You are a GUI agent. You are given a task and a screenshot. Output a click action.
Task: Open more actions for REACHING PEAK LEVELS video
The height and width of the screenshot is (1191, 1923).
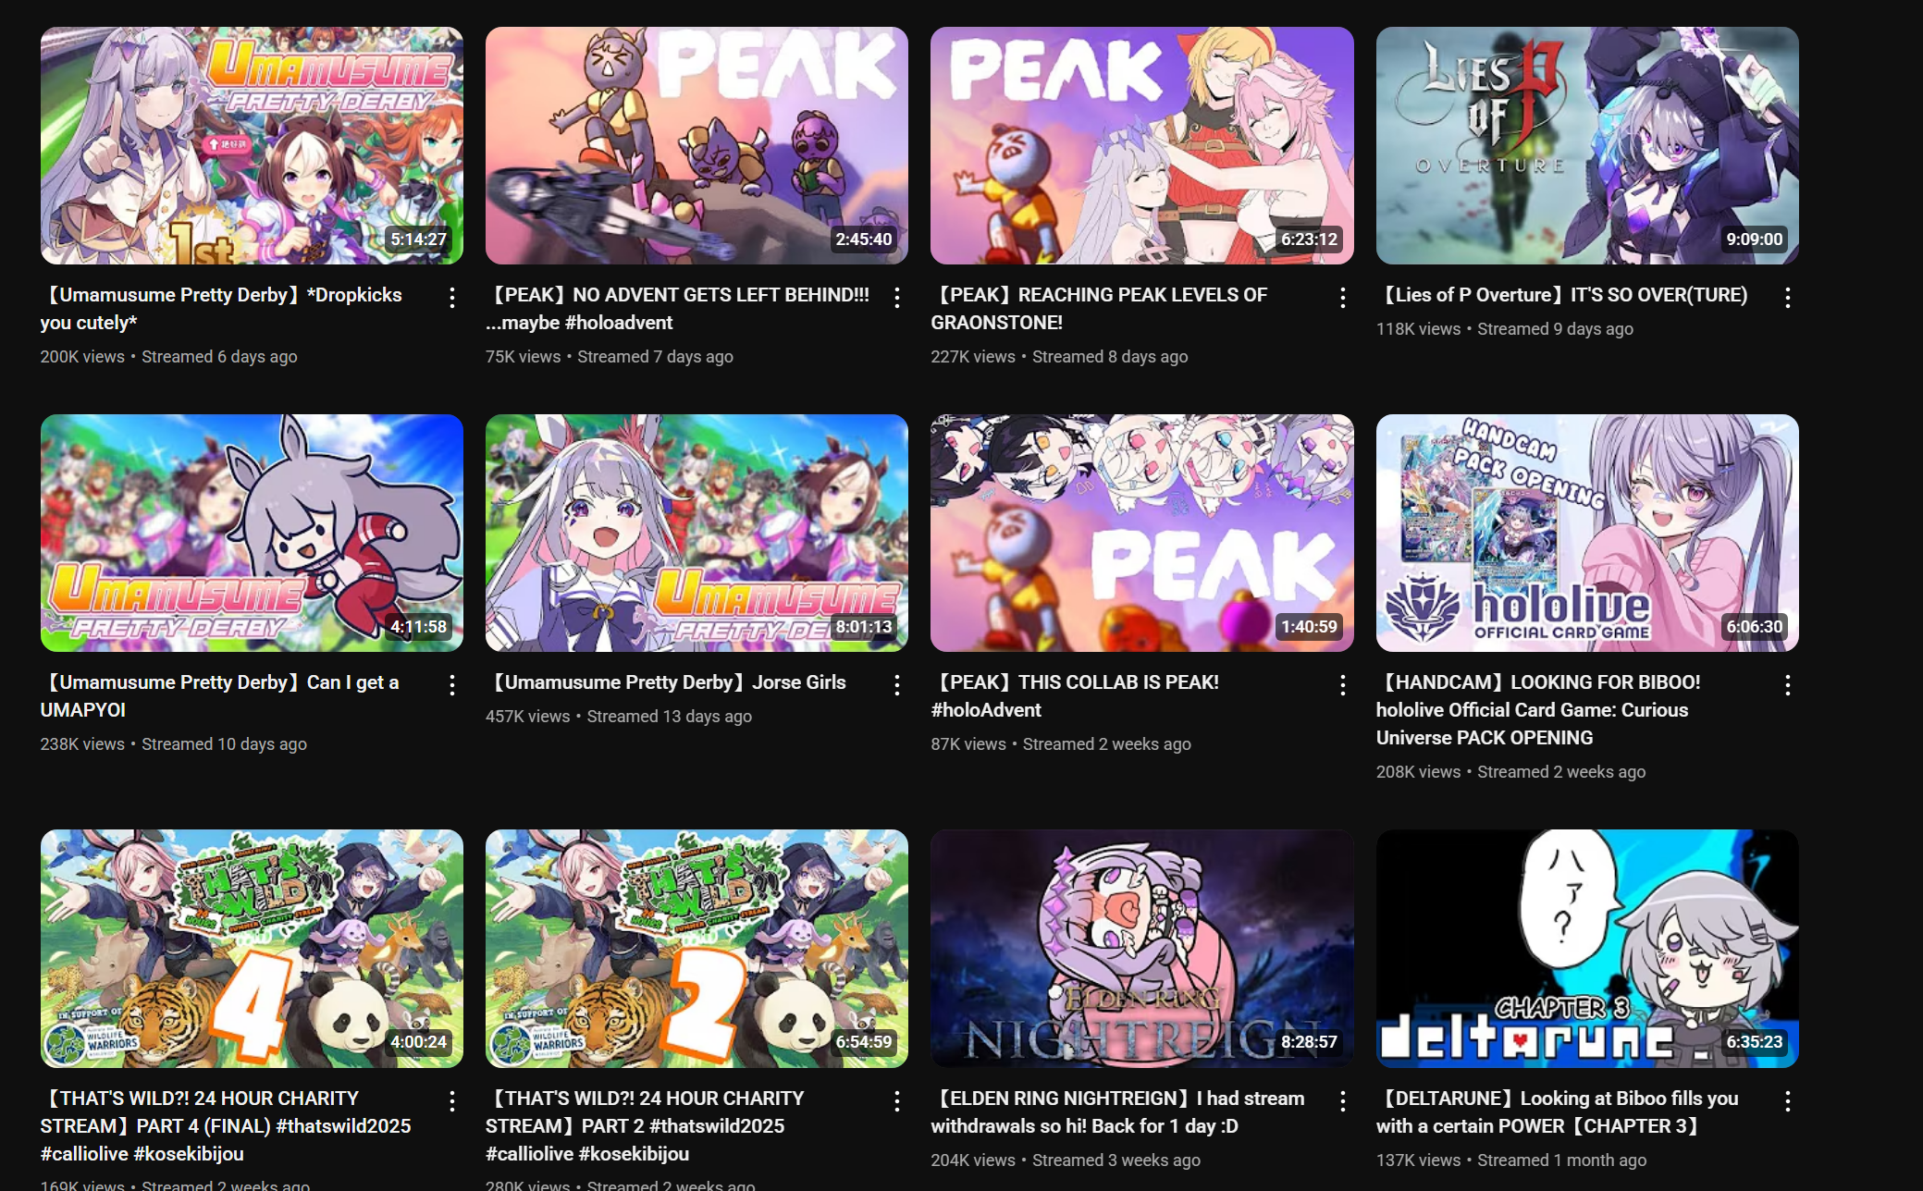[1342, 298]
